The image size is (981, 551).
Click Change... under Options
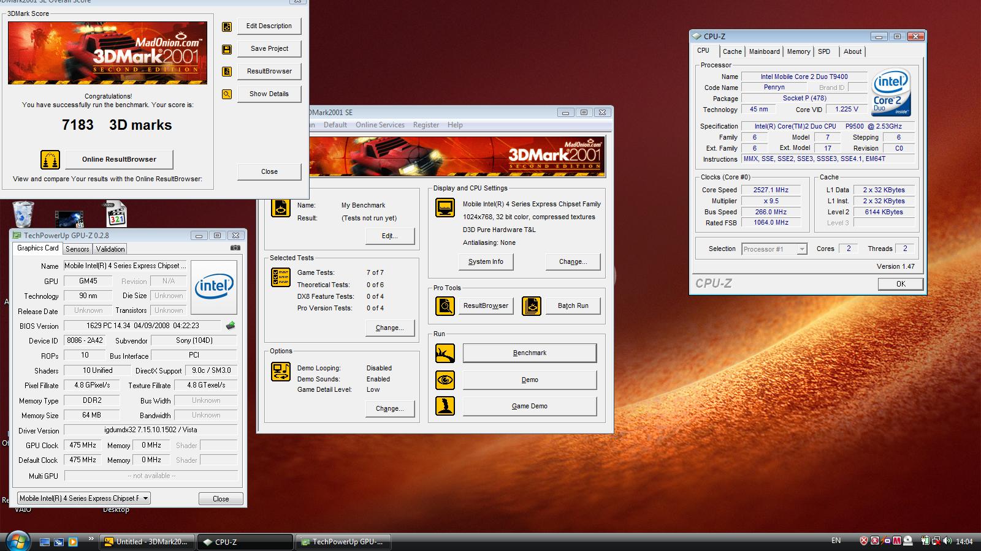coord(390,409)
